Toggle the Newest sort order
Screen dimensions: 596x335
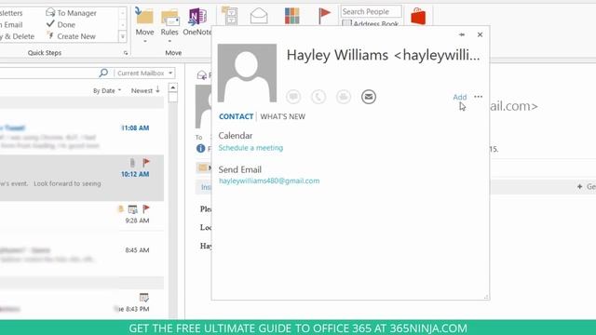[x=145, y=90]
